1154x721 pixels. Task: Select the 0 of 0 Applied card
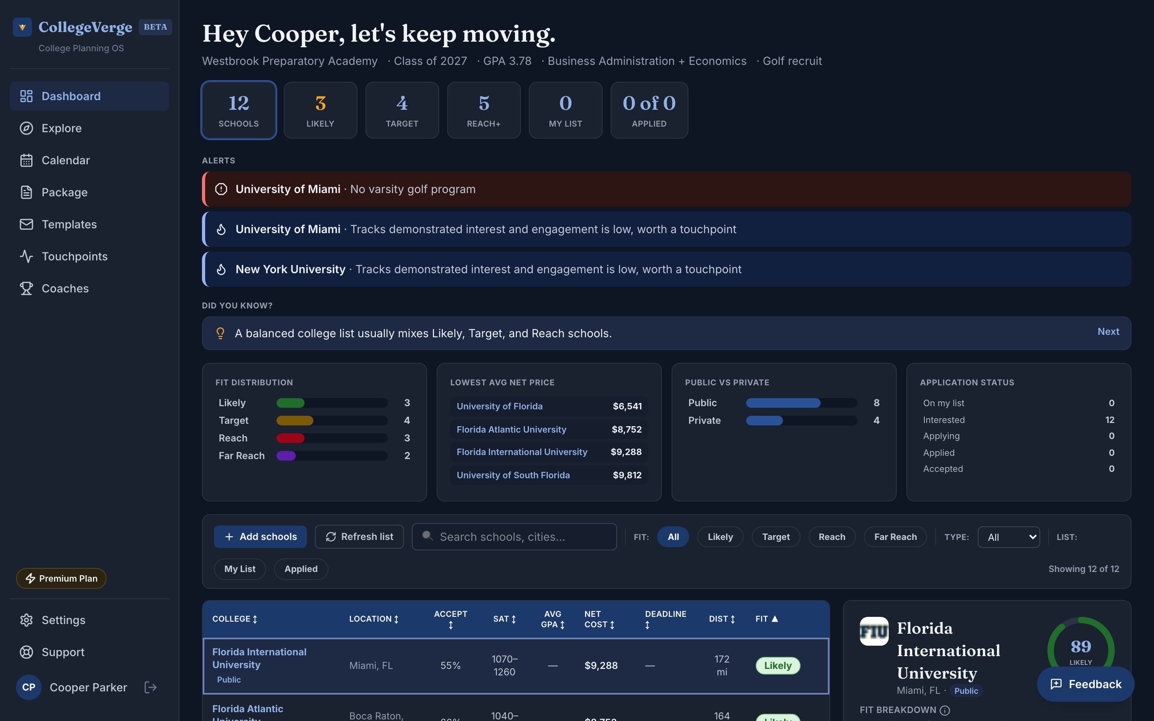click(650, 110)
